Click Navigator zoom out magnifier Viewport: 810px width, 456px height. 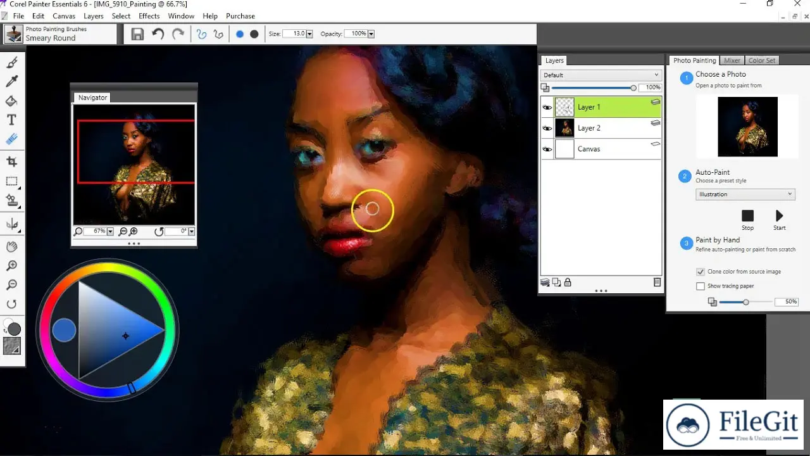[x=123, y=232]
